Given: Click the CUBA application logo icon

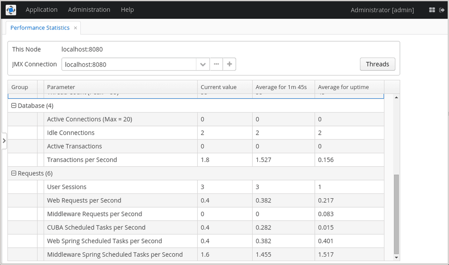Looking at the screenshot, I should [x=11, y=10].
